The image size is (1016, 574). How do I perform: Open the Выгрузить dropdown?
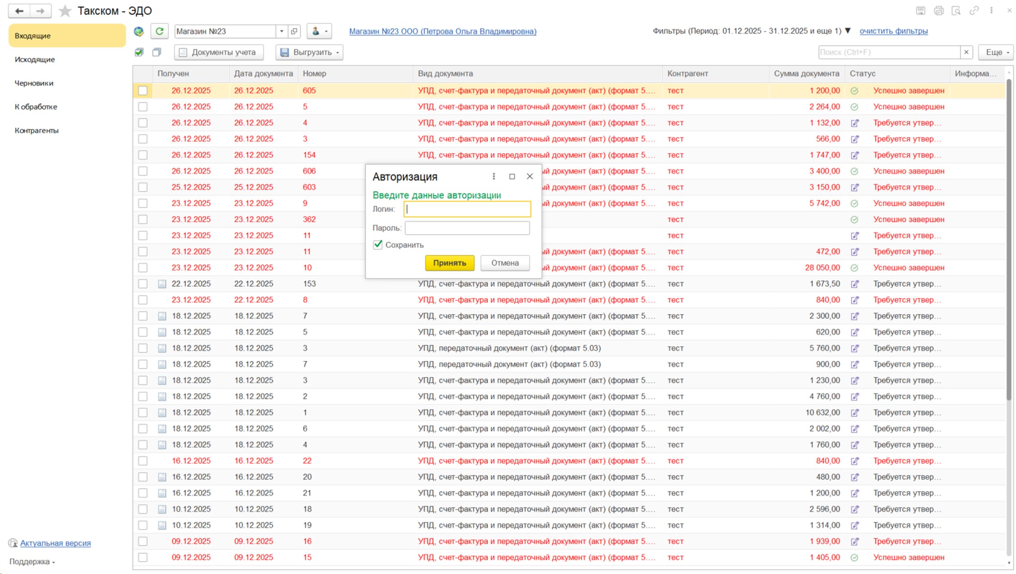coord(310,52)
